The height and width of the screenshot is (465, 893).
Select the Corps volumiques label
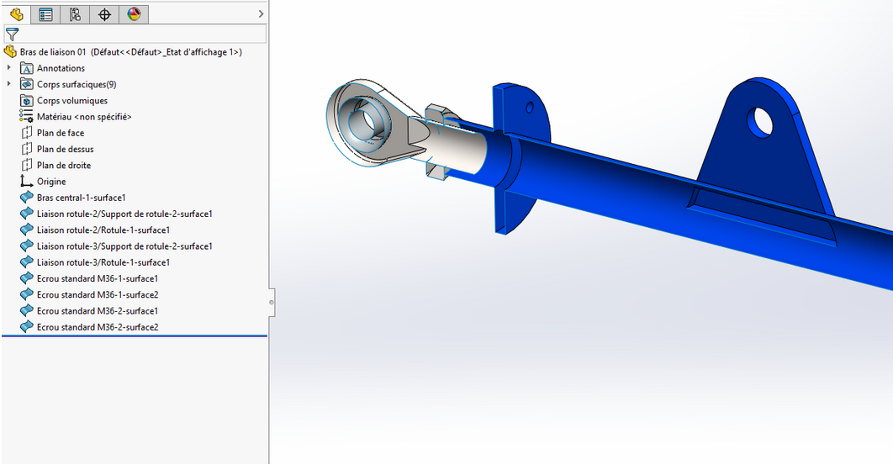pyautogui.click(x=72, y=100)
